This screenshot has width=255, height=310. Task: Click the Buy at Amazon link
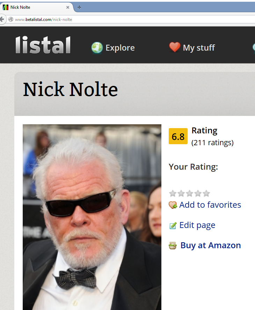point(211,245)
